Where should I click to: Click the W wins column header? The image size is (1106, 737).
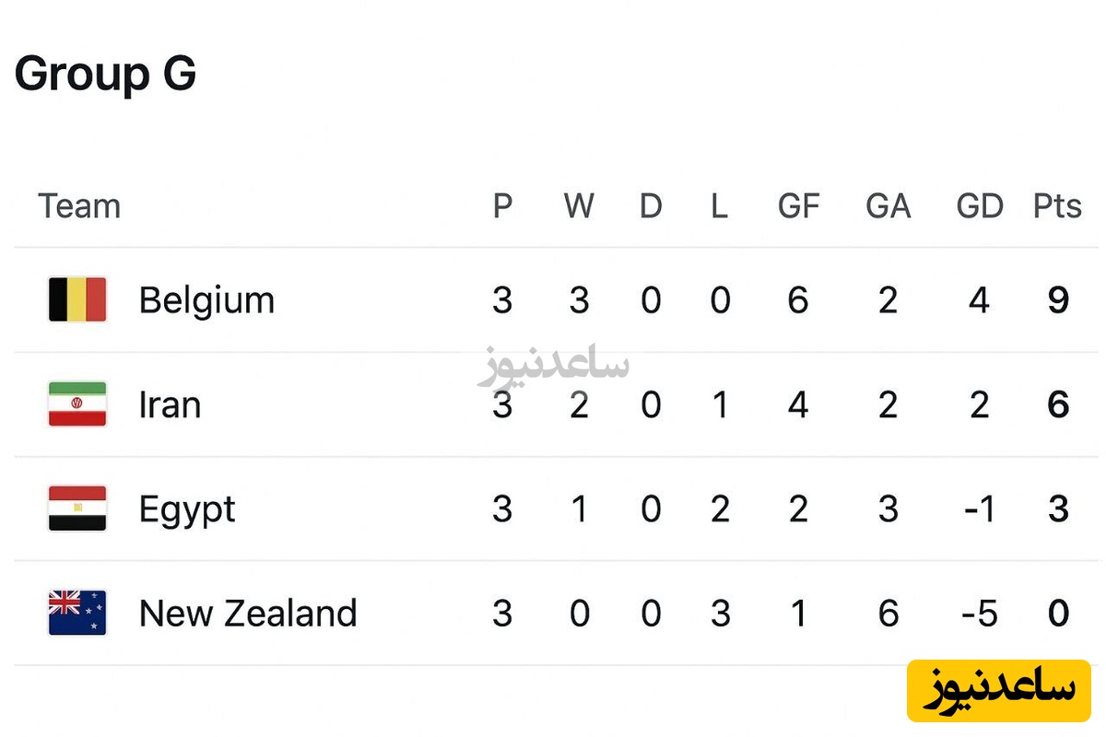tap(579, 206)
